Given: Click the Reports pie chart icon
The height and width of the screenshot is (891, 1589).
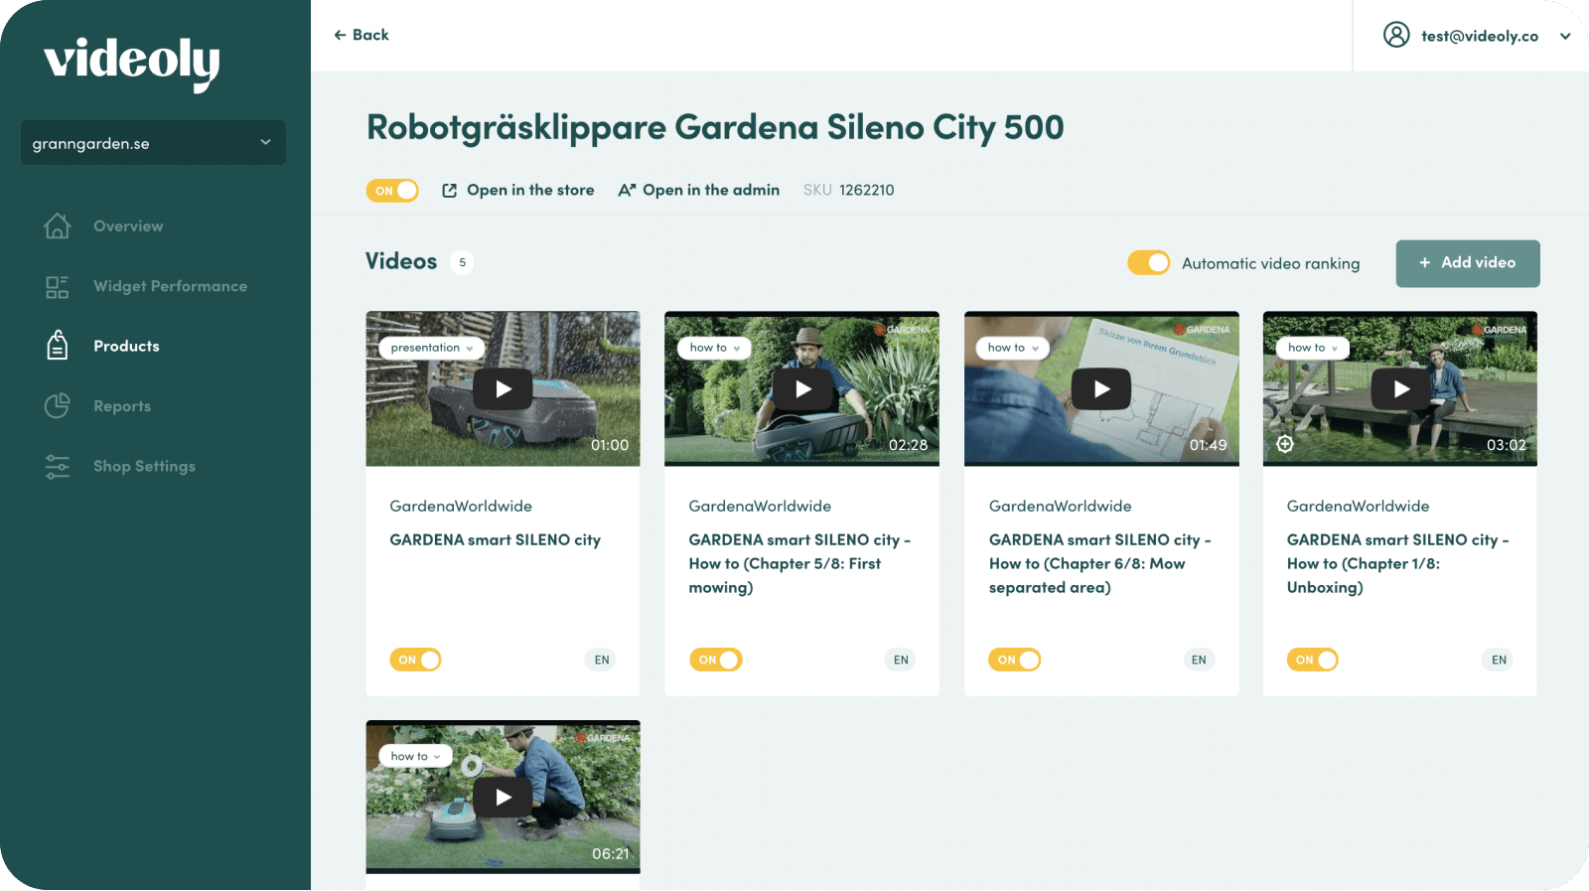Looking at the screenshot, I should [x=58, y=405].
